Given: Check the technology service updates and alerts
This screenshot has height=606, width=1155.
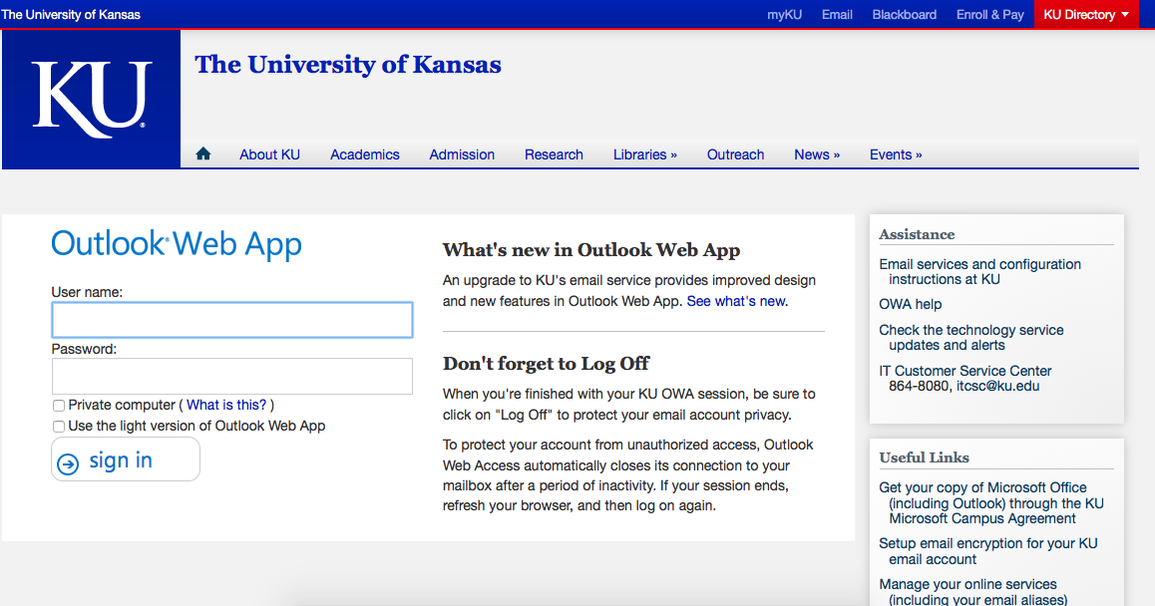Looking at the screenshot, I should [970, 337].
